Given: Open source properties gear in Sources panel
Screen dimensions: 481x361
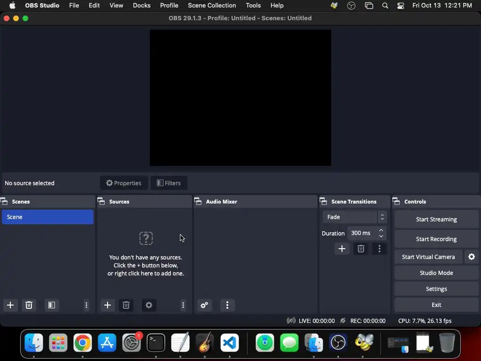Looking at the screenshot, I should coord(149,305).
